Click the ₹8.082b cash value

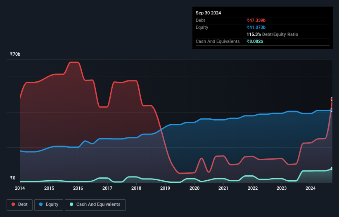click(255, 41)
